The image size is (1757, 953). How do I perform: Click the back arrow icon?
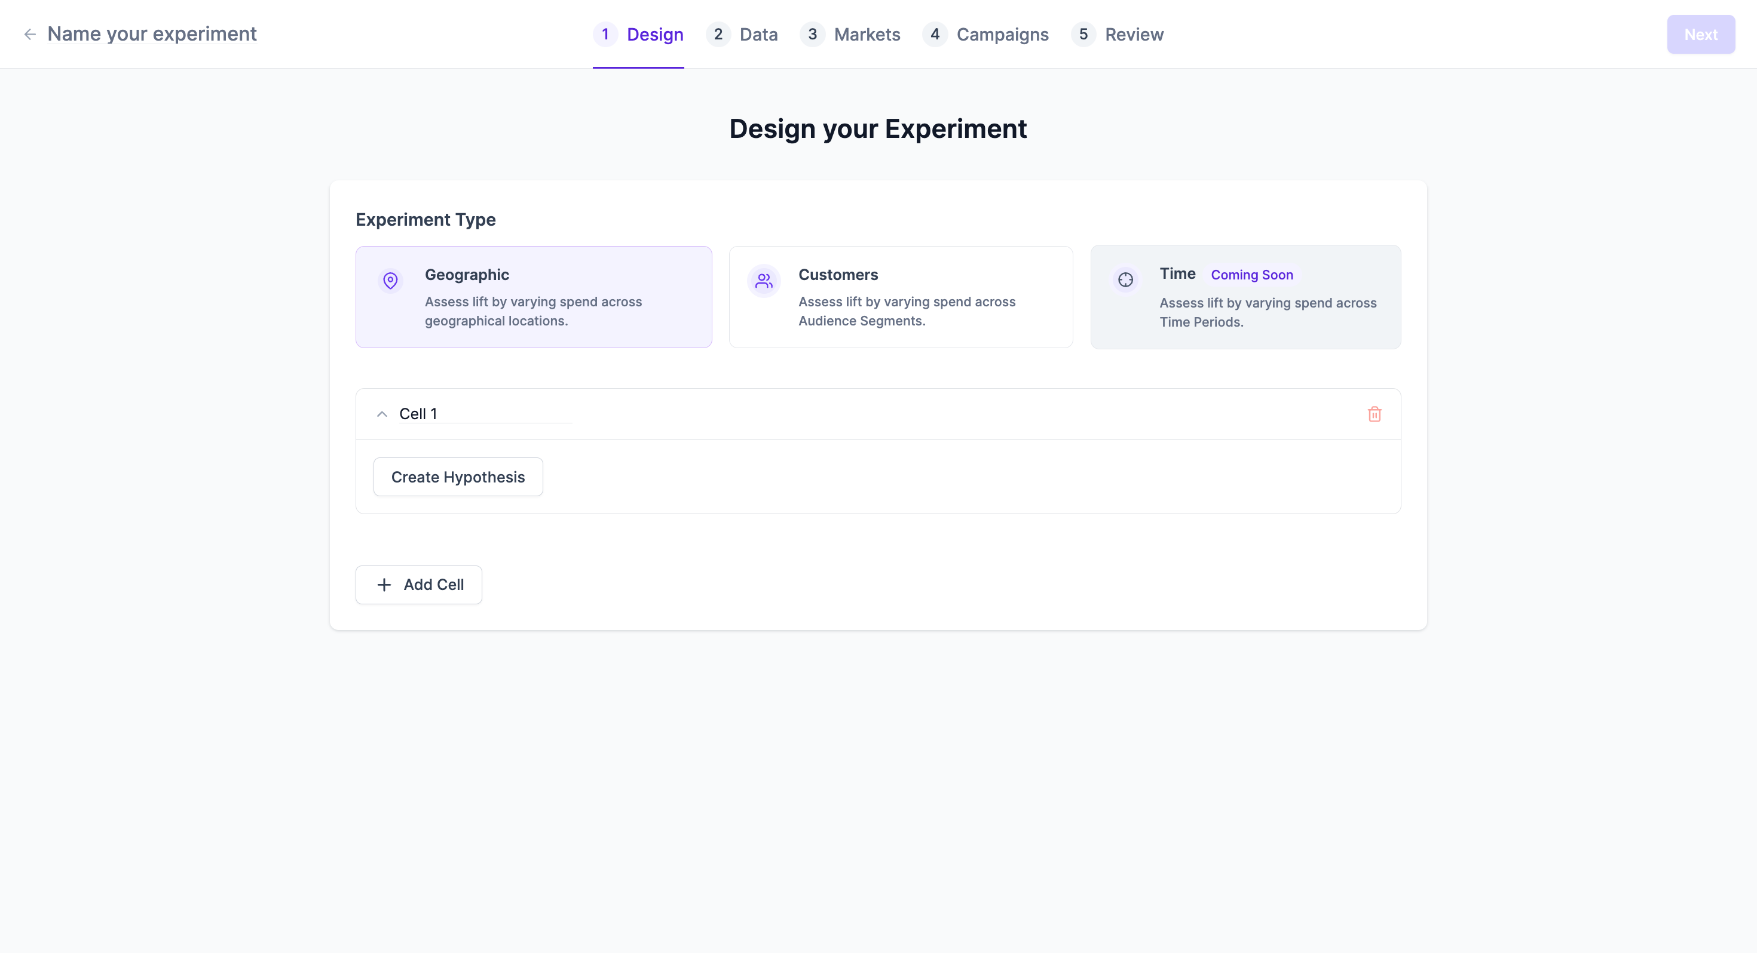point(29,34)
